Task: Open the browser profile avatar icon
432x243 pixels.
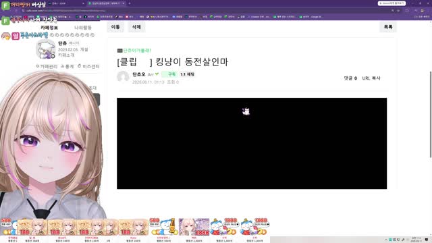Action: pyautogui.click(x=422, y=11)
